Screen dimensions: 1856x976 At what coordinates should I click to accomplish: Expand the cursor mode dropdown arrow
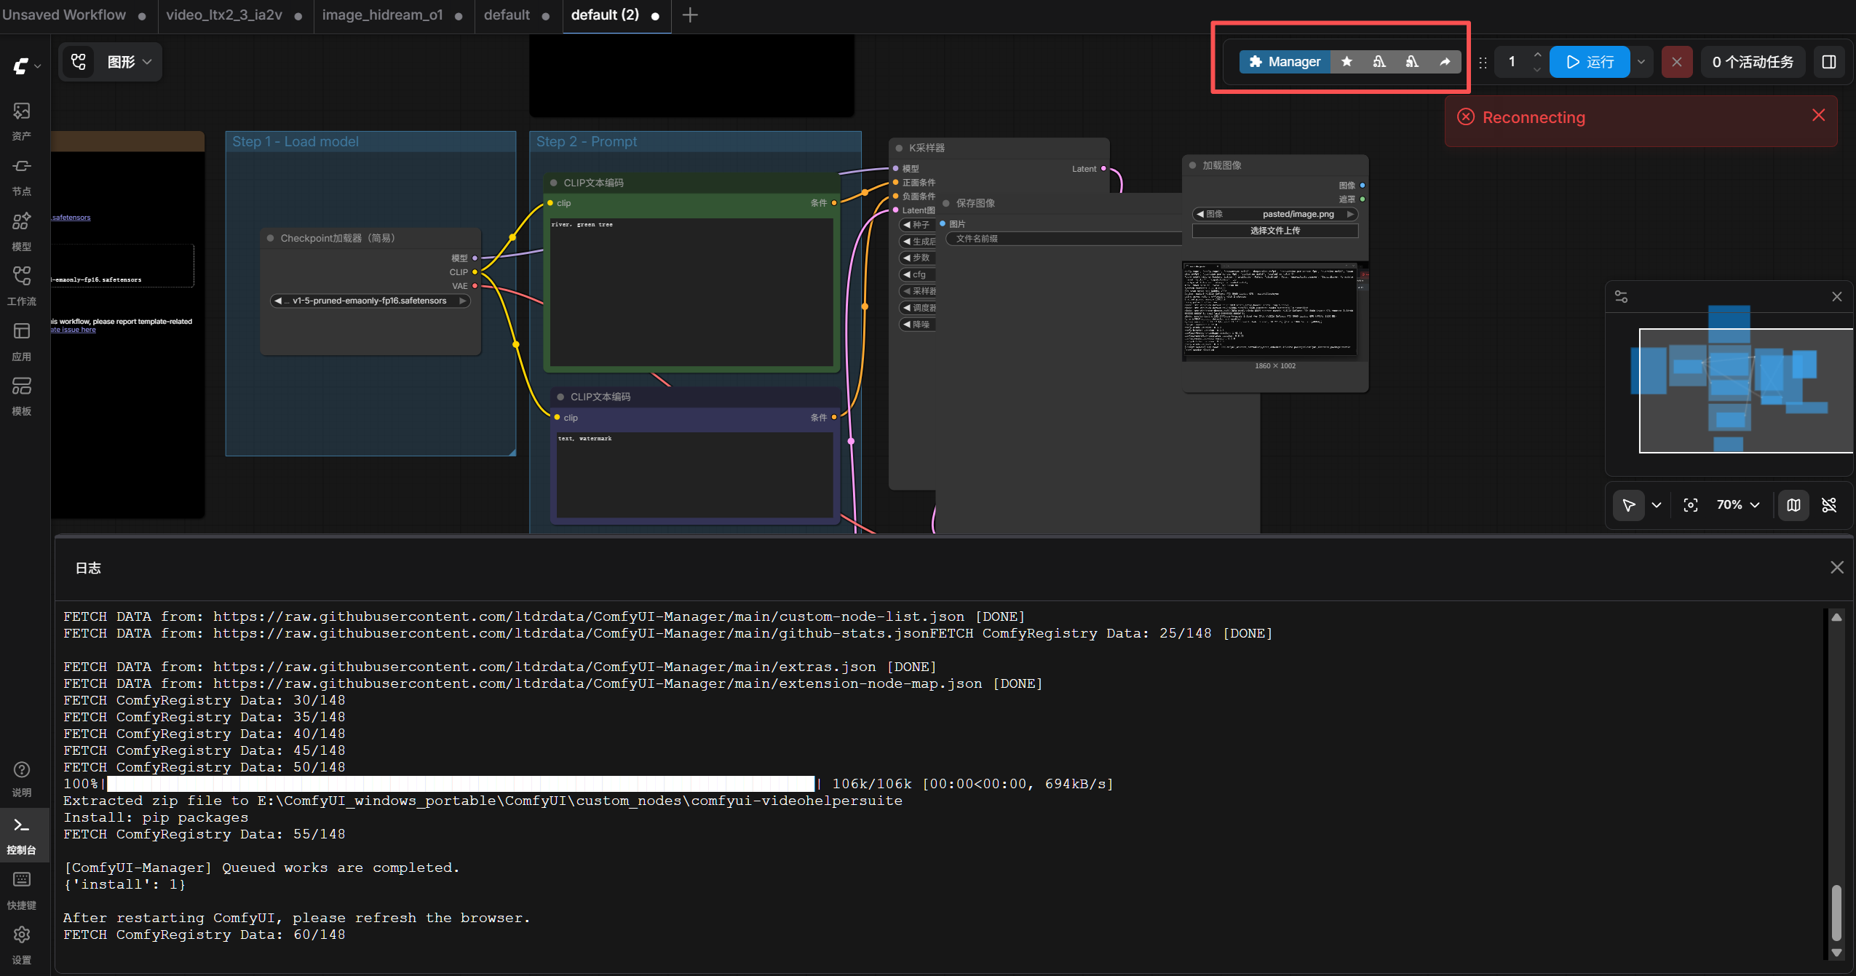pos(1657,505)
